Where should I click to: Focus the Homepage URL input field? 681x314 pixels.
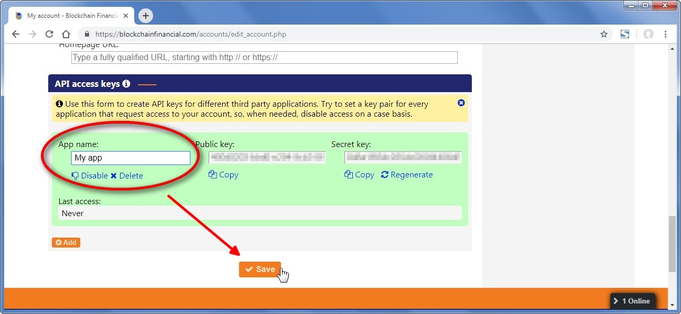click(x=264, y=58)
